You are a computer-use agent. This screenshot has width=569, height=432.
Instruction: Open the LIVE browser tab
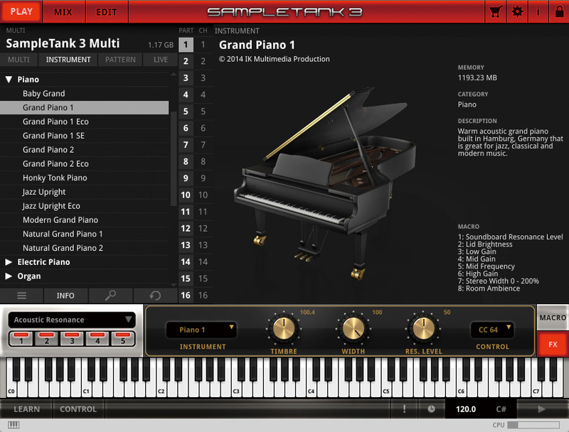(161, 60)
